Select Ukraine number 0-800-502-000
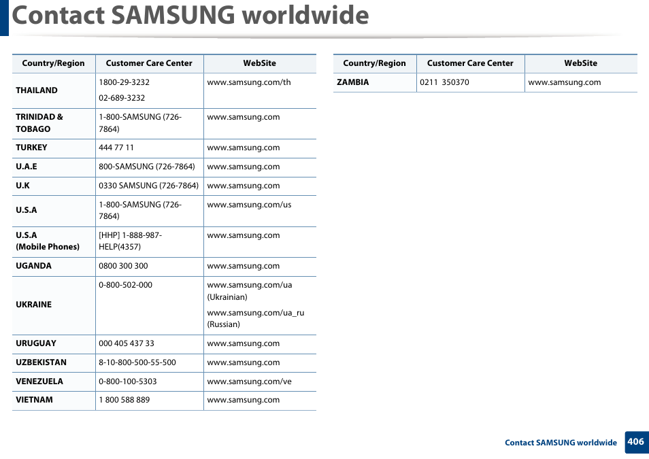This screenshot has height=459, width=649. [x=125, y=285]
